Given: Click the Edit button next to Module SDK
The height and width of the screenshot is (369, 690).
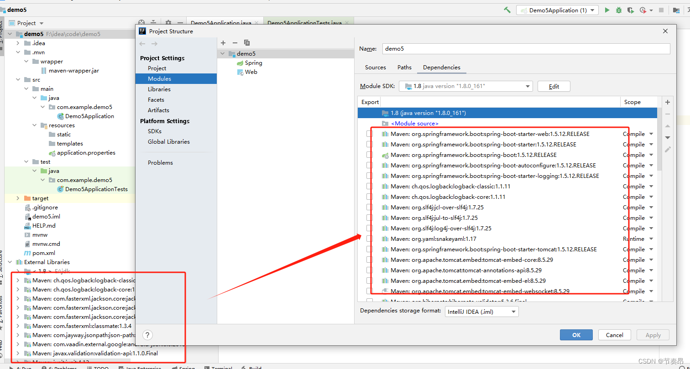Looking at the screenshot, I should (x=554, y=86).
